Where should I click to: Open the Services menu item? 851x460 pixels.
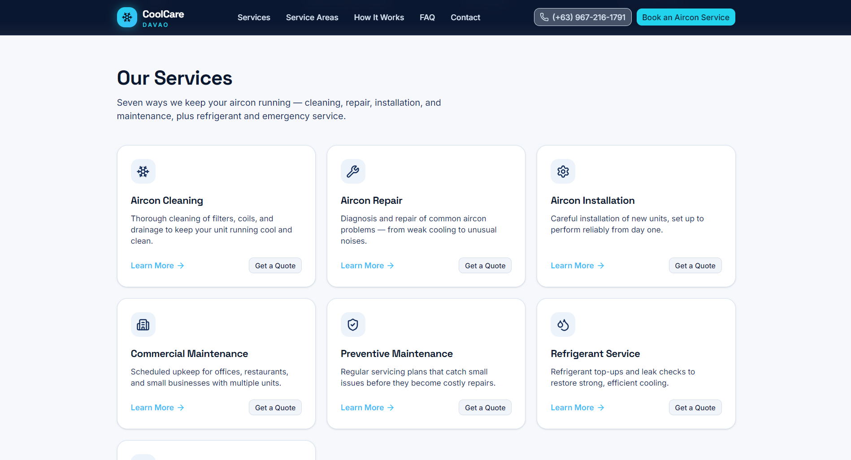click(254, 17)
